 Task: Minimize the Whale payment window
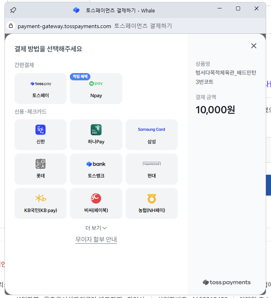click(220, 8)
